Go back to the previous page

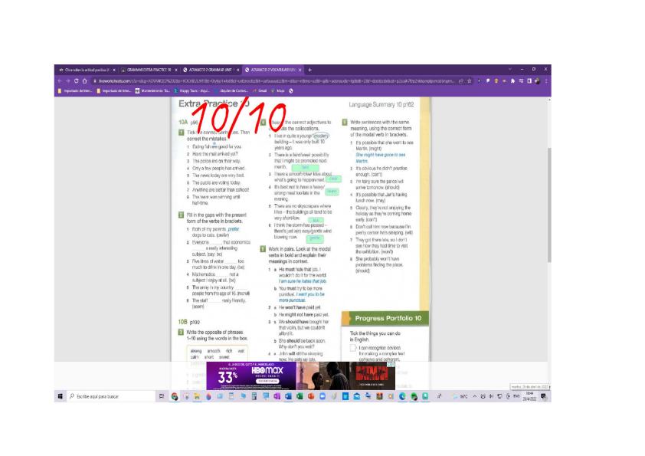[x=60, y=81]
